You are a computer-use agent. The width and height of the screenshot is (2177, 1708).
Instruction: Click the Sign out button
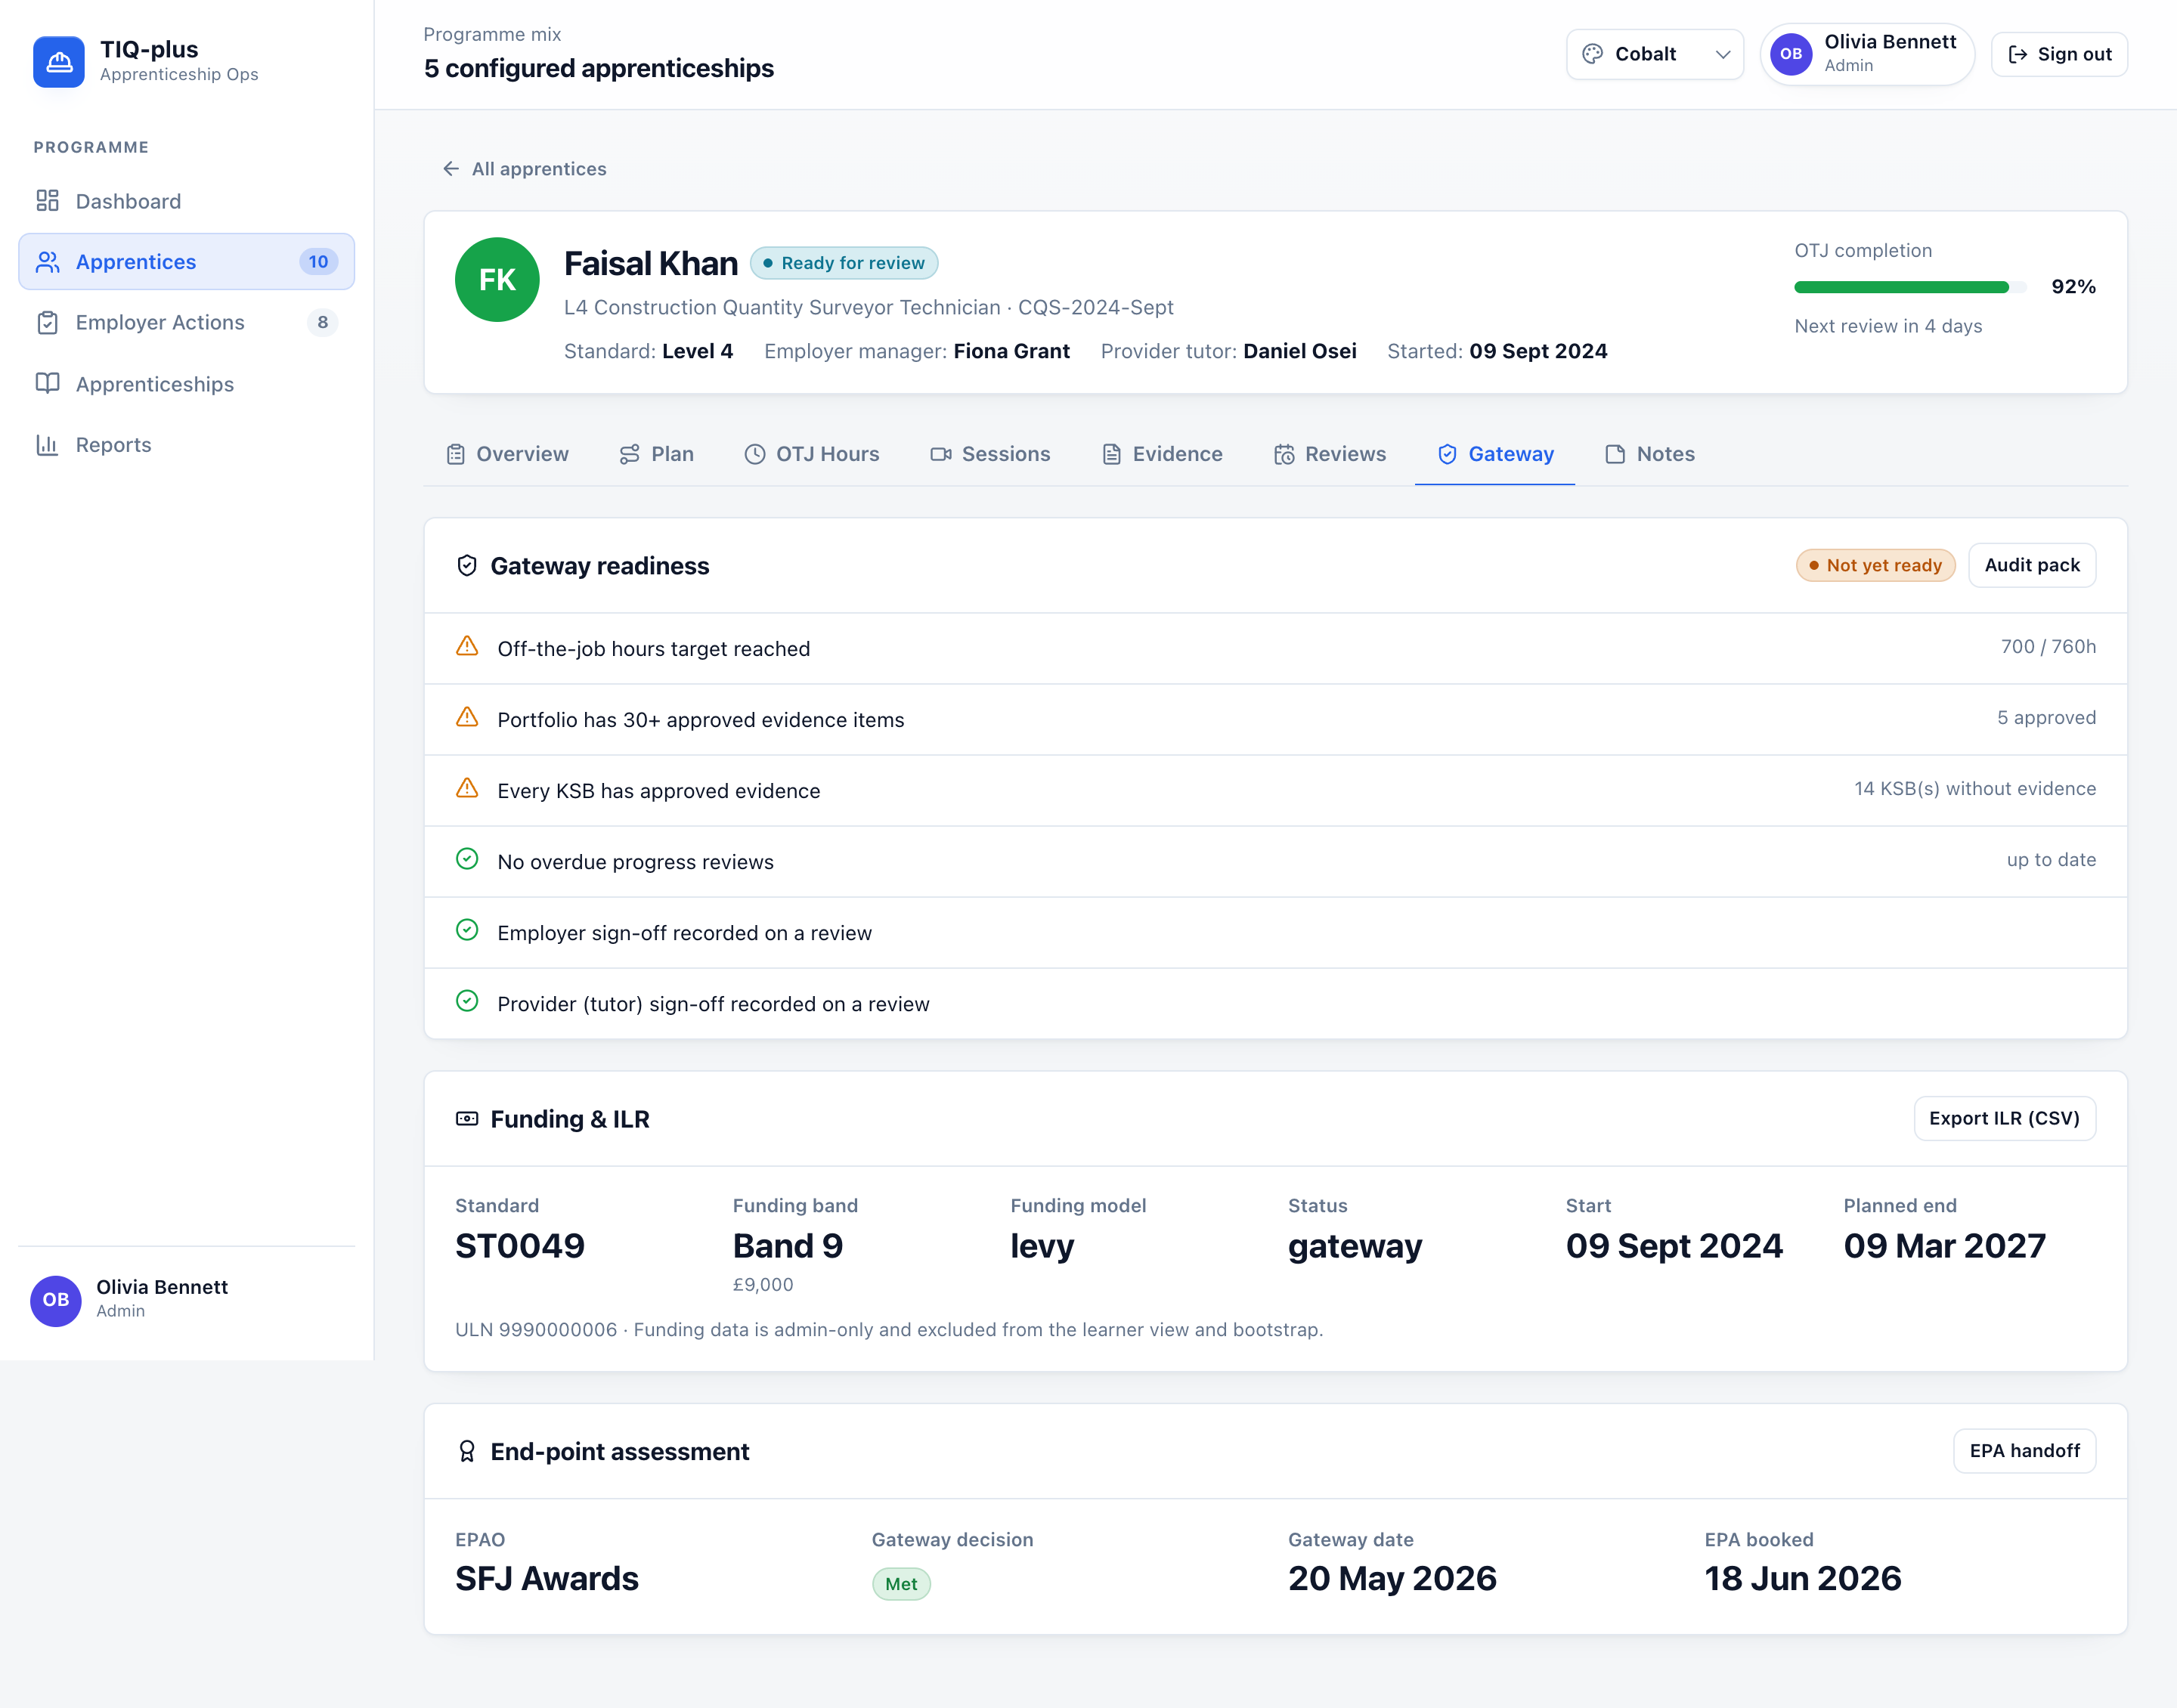point(2059,54)
